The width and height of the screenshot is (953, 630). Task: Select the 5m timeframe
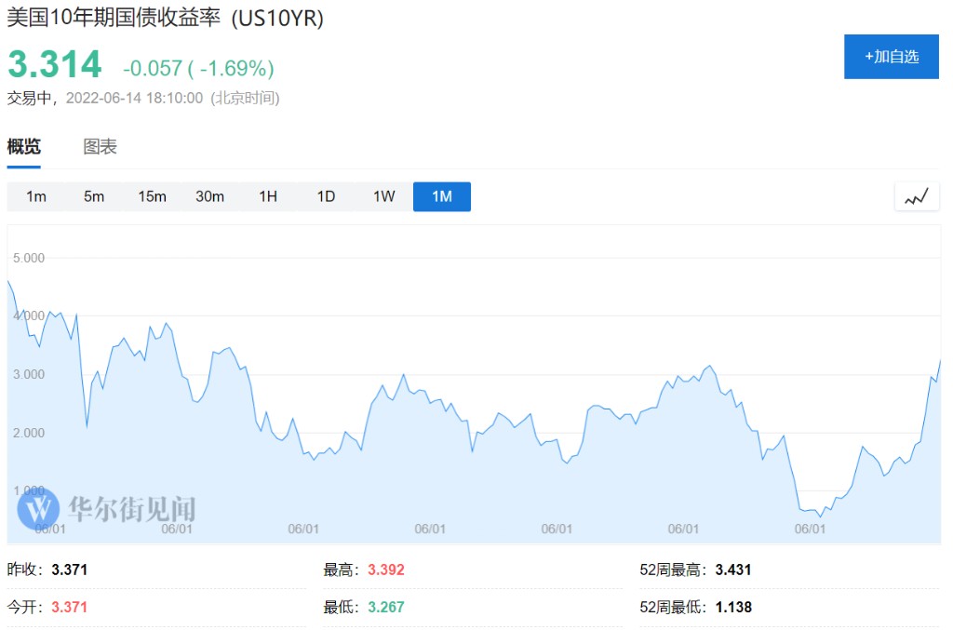pyautogui.click(x=94, y=196)
